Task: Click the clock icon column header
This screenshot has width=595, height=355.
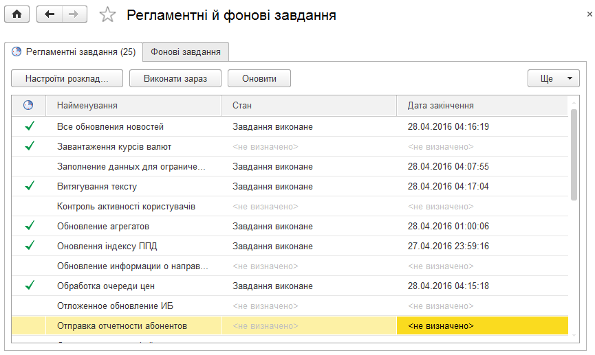Action: [28, 105]
